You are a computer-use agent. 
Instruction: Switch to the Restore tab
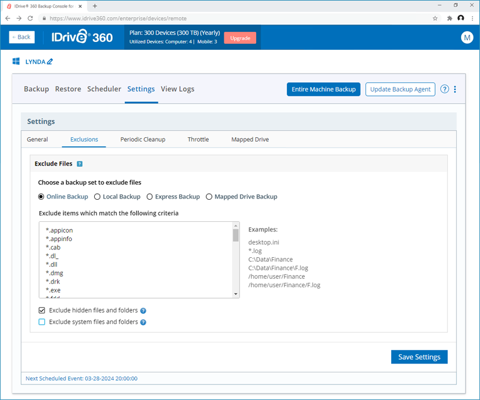click(68, 89)
